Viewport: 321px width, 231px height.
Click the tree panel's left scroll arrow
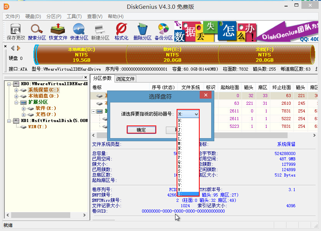point(8,215)
